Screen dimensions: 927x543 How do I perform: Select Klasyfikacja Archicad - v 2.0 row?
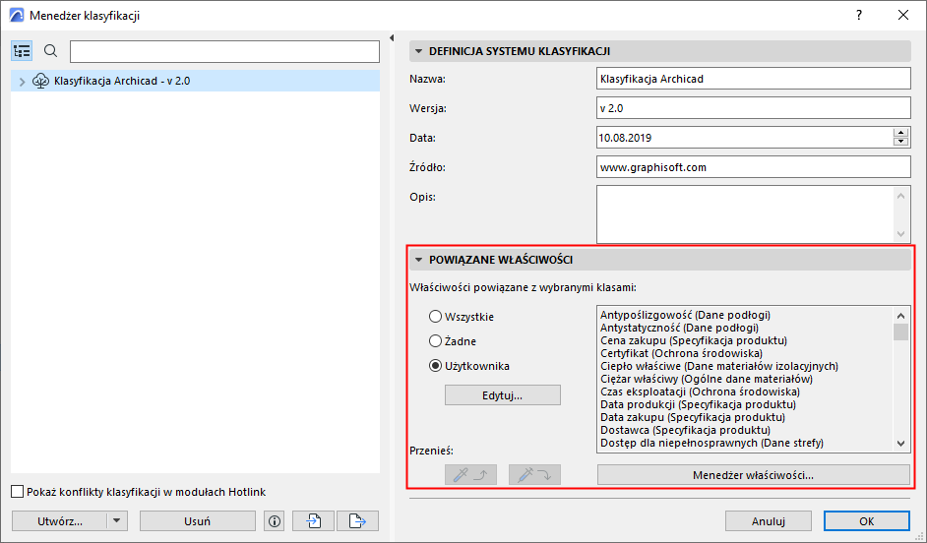pos(195,81)
